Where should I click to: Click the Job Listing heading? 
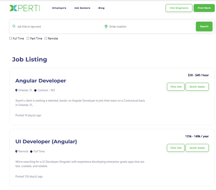click(x=30, y=60)
